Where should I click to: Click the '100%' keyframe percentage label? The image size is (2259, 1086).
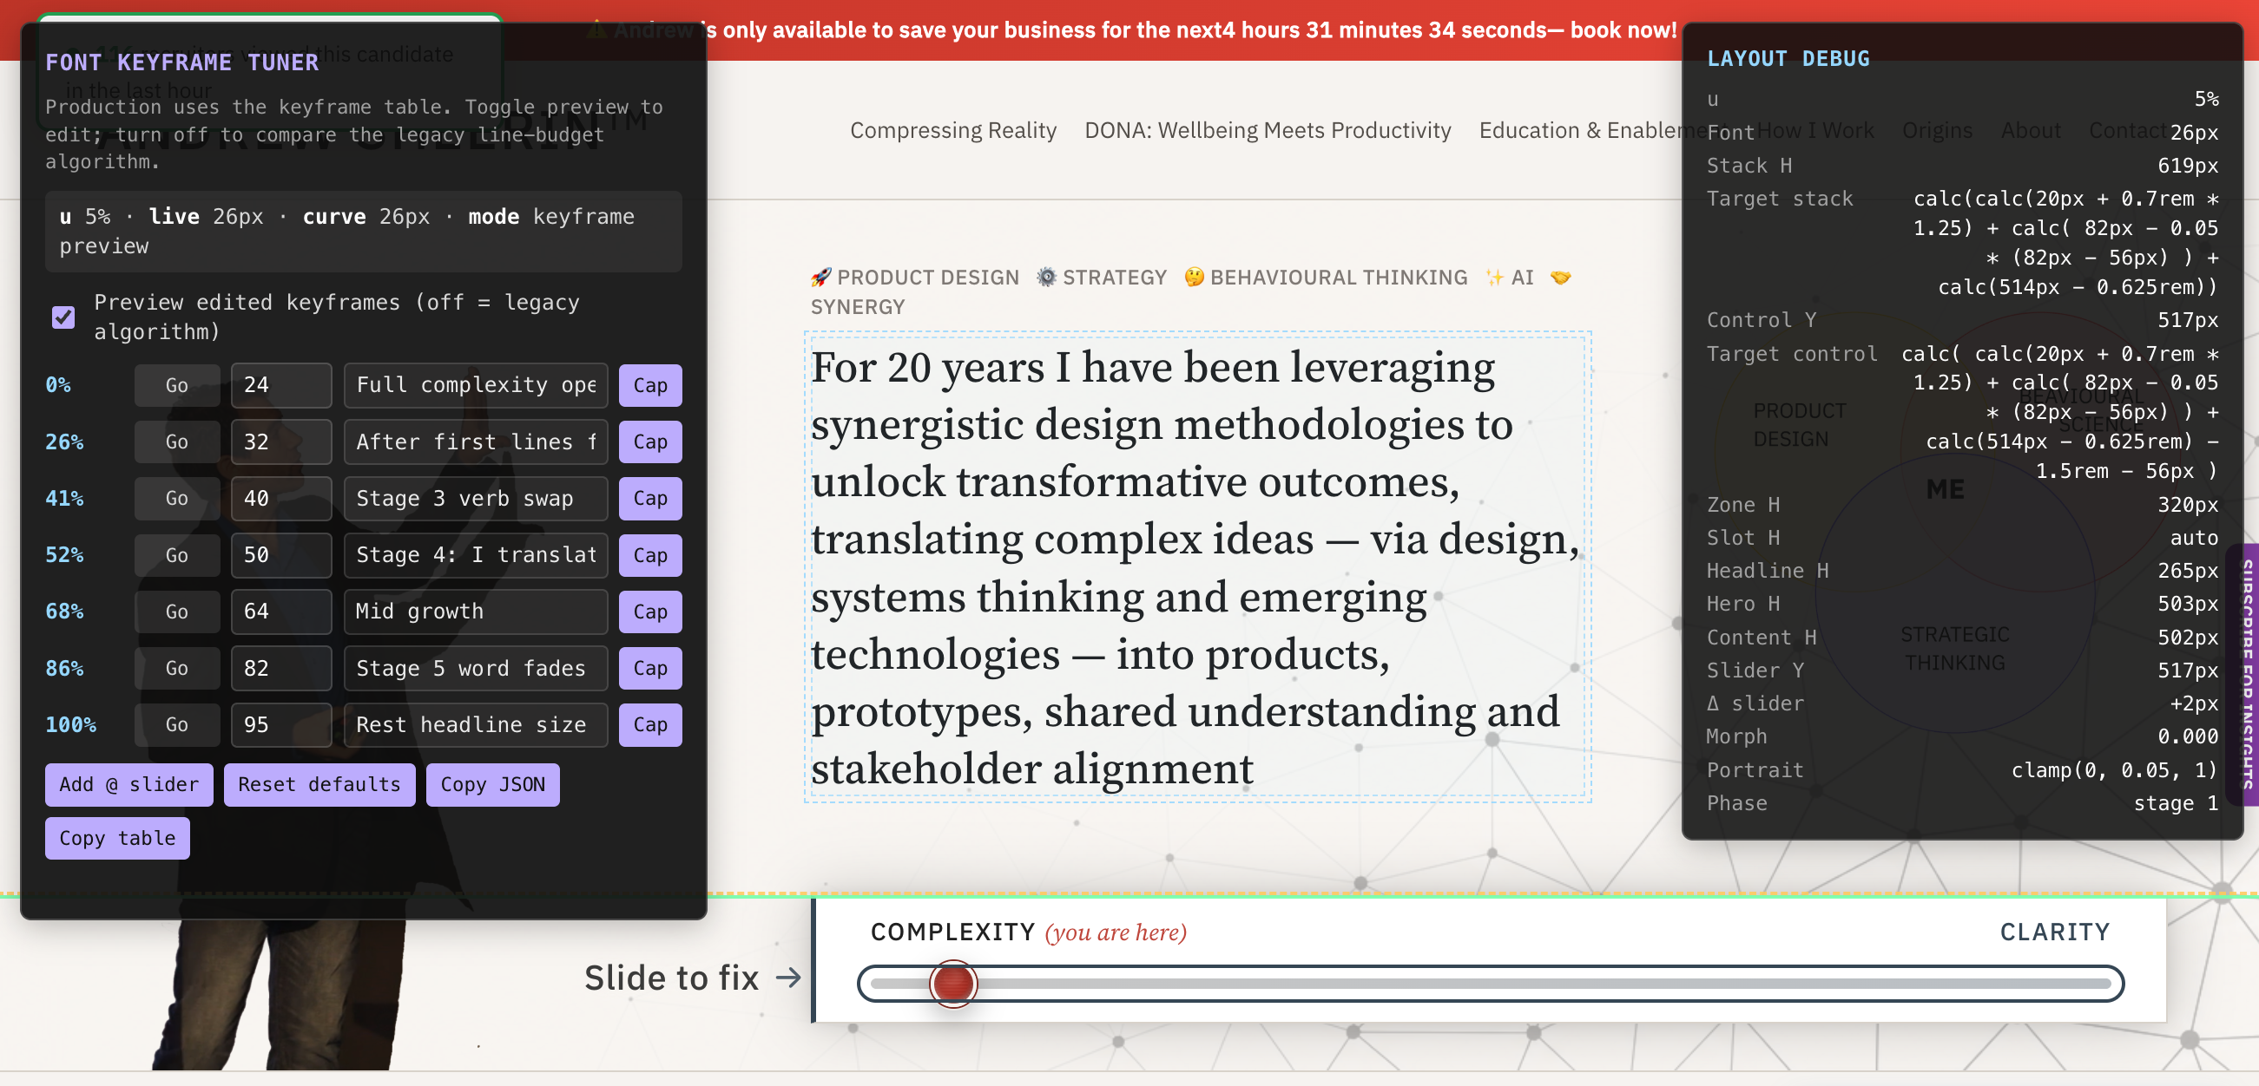[x=71, y=725]
